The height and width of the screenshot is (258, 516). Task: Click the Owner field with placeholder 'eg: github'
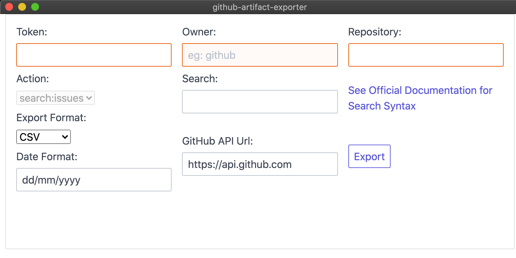[x=260, y=55]
